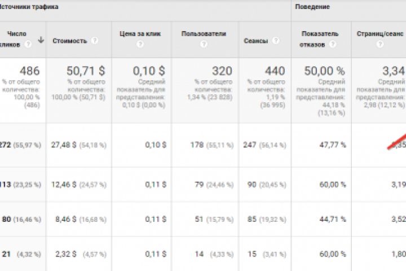
Task: Click the sort descending arrow
Action: pyautogui.click(x=40, y=40)
